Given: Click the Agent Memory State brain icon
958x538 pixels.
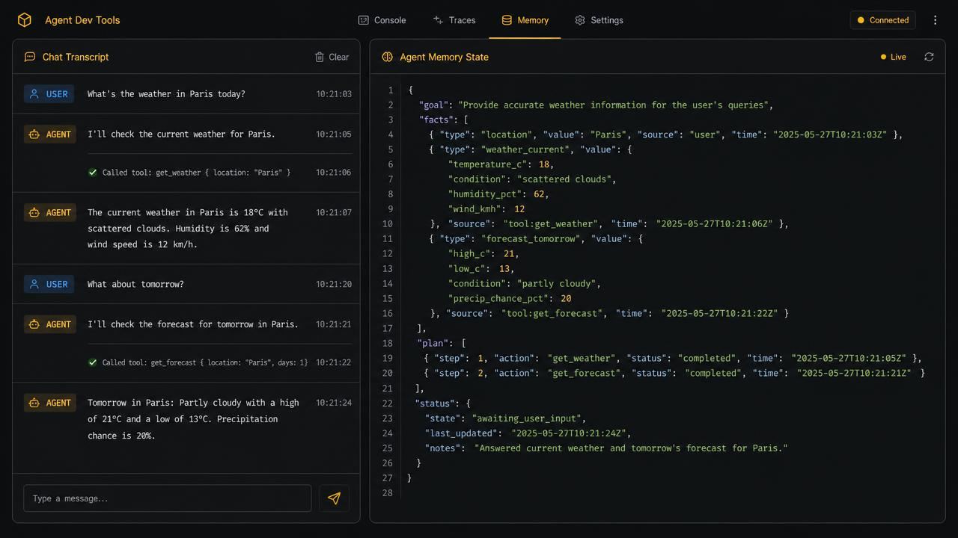Looking at the screenshot, I should pyautogui.click(x=387, y=57).
